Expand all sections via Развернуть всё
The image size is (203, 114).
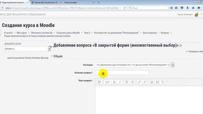click(194, 51)
